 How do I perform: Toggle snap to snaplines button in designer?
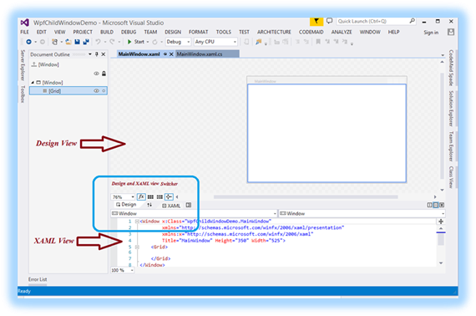click(x=169, y=197)
